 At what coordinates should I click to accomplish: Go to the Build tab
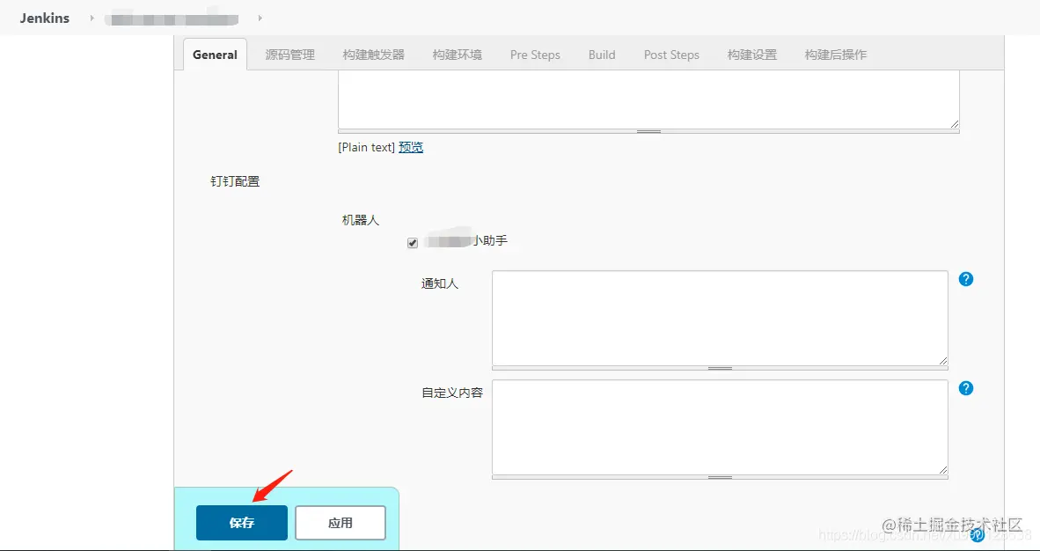(x=602, y=55)
